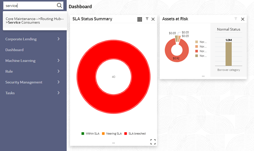Viewport: 254px width, 151px height.
Task: Click the $0.92 donut segment
Action: [x=176, y=58]
